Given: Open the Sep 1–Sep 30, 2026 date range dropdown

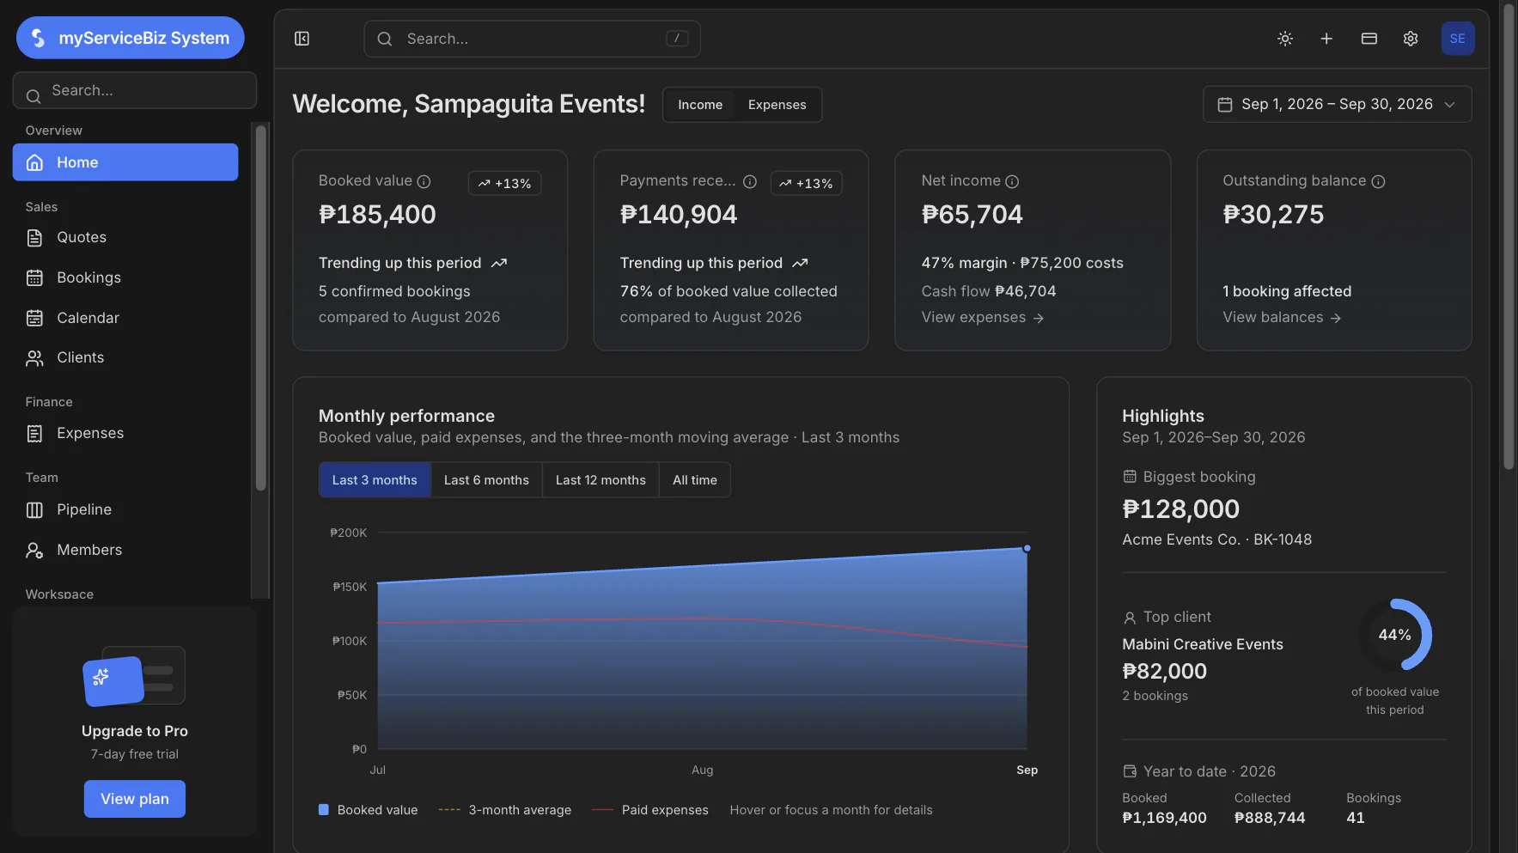Looking at the screenshot, I should pos(1337,104).
